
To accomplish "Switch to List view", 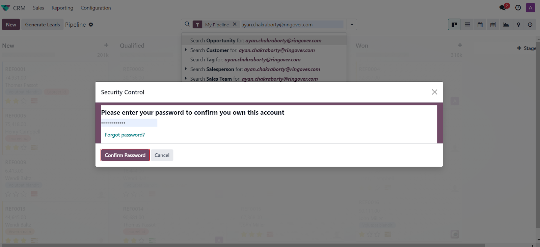I will tap(467, 25).
